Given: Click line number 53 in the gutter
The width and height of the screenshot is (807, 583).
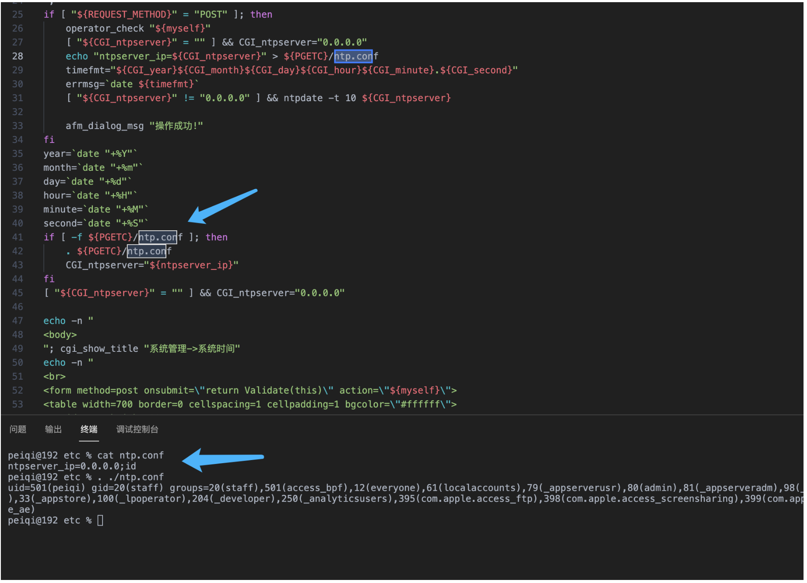Looking at the screenshot, I should pyautogui.click(x=17, y=404).
